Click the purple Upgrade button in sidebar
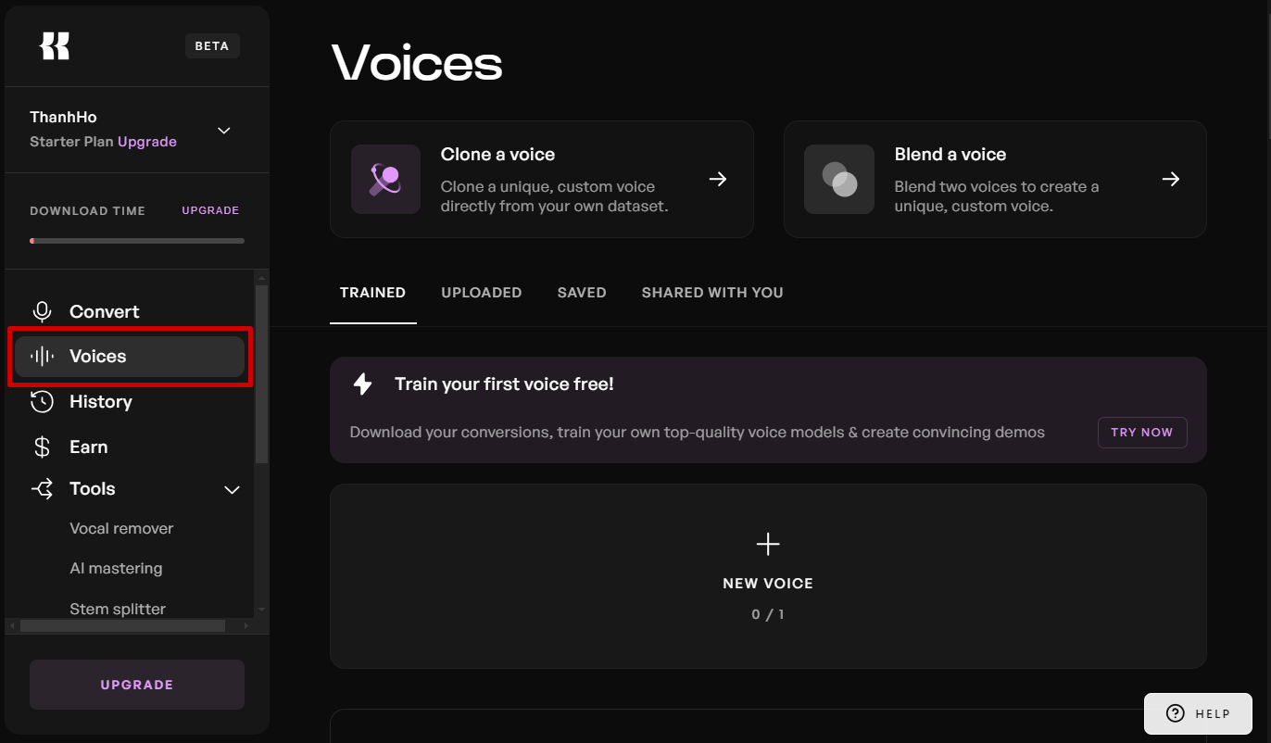 137,685
